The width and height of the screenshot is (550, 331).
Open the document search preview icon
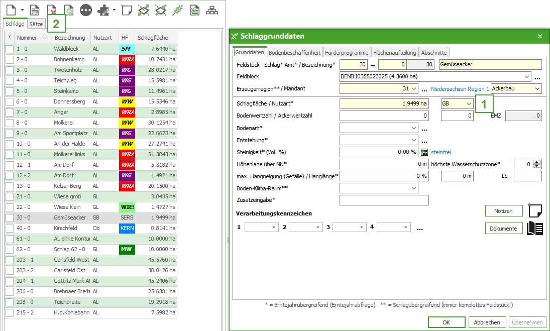click(68, 10)
